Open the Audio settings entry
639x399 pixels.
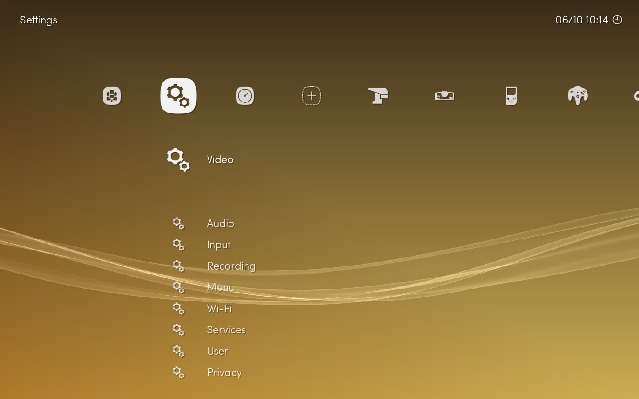coord(221,223)
